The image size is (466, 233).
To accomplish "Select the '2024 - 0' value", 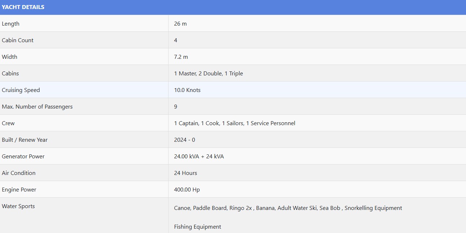I will [184, 140].
